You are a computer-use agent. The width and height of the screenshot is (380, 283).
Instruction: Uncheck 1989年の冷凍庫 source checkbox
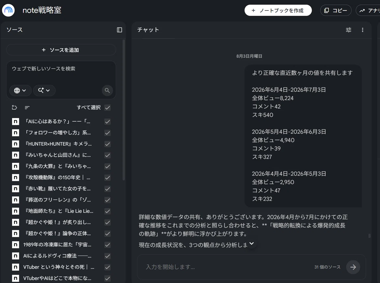108,245
